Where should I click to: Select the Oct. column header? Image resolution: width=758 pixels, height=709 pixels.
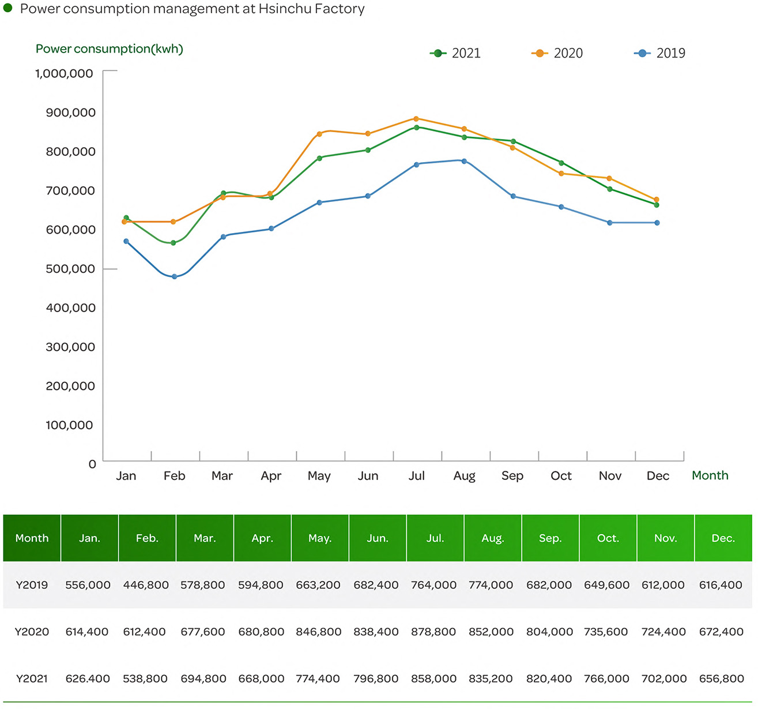[608, 538]
